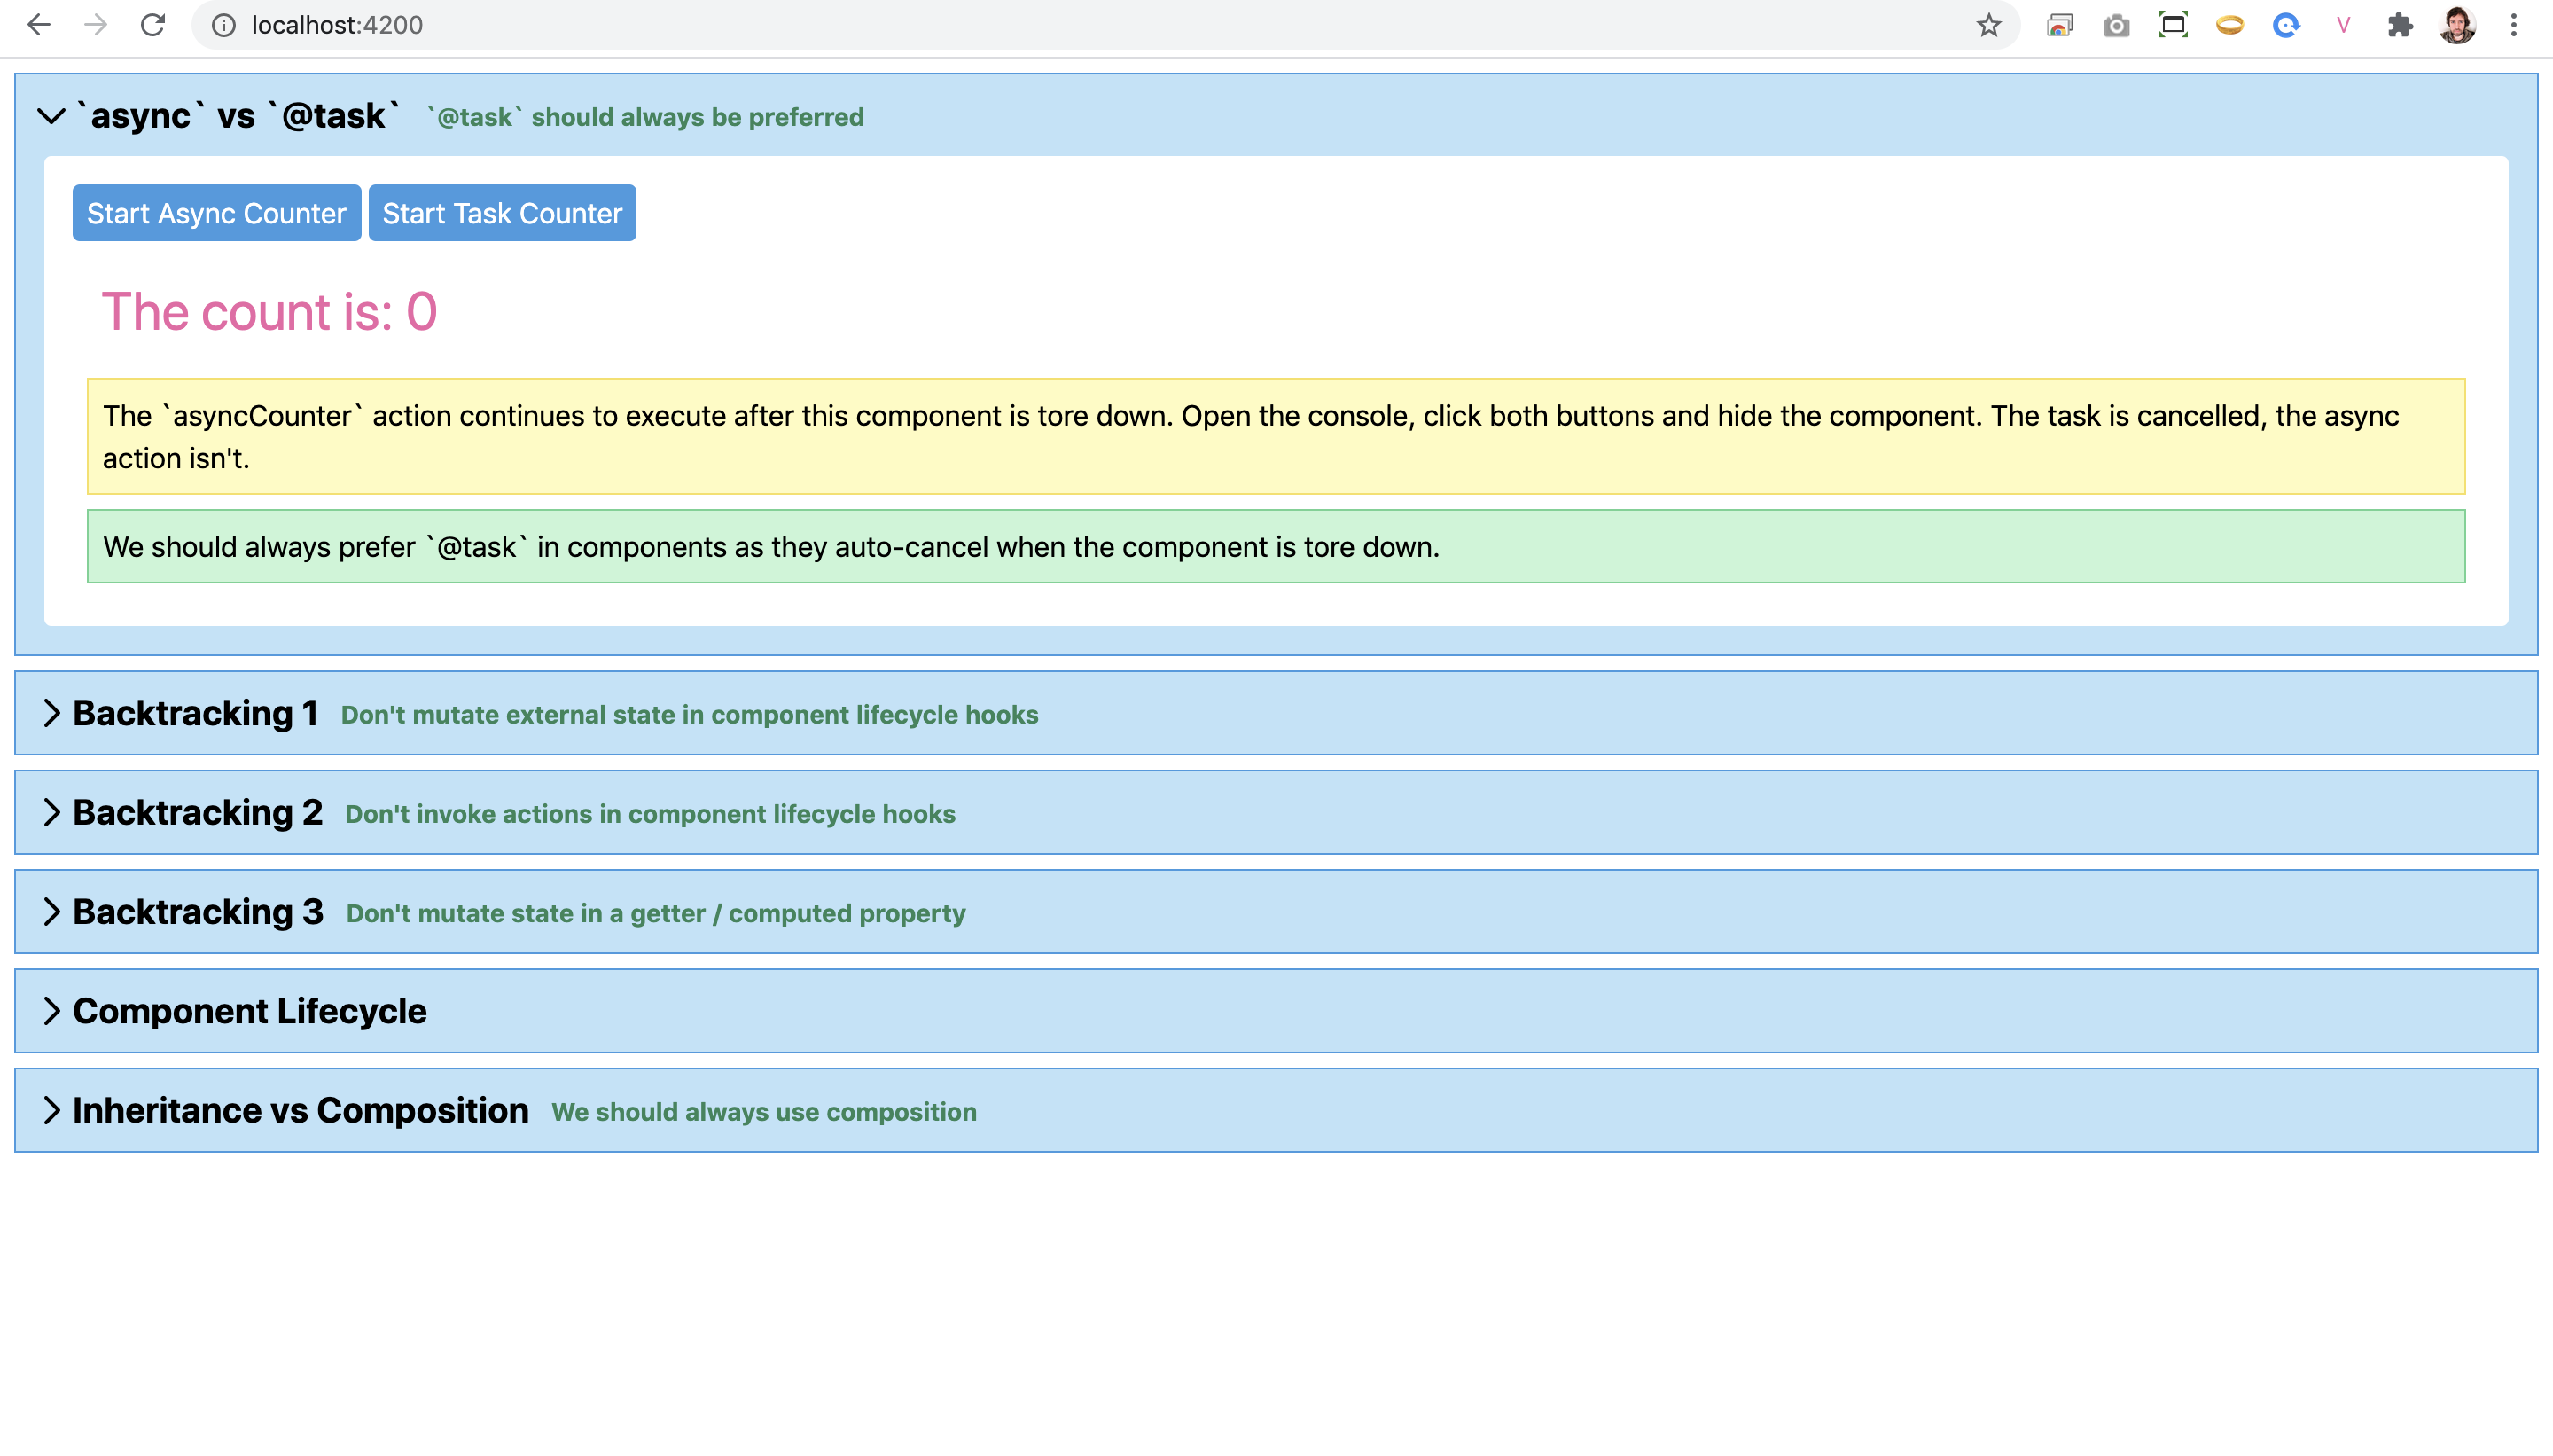Open the user profile avatar menu
The image size is (2553, 1456).
coord(2457,25)
